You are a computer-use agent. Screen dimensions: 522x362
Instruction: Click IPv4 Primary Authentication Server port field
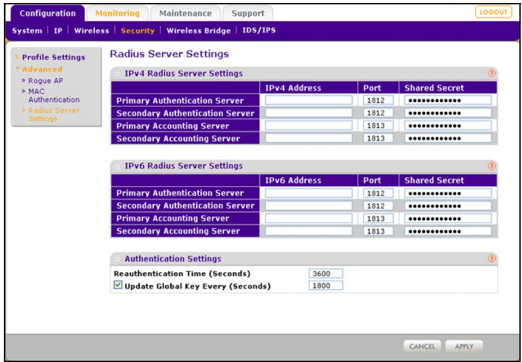pyautogui.click(x=378, y=101)
